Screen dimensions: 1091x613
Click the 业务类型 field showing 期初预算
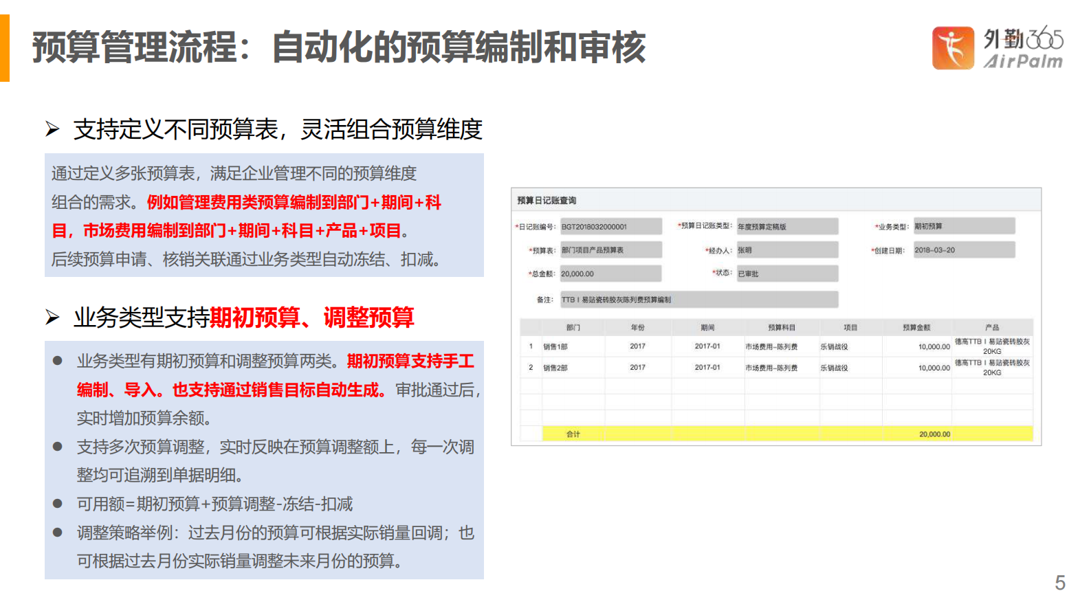click(964, 226)
